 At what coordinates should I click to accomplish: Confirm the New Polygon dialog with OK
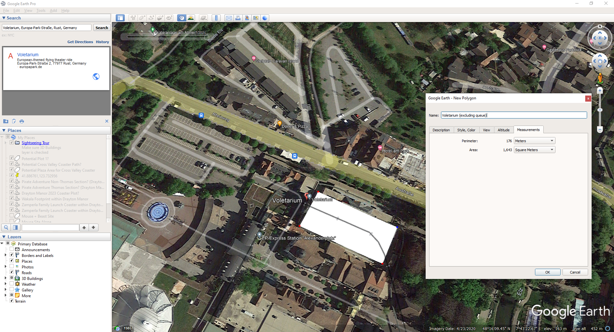click(x=547, y=272)
